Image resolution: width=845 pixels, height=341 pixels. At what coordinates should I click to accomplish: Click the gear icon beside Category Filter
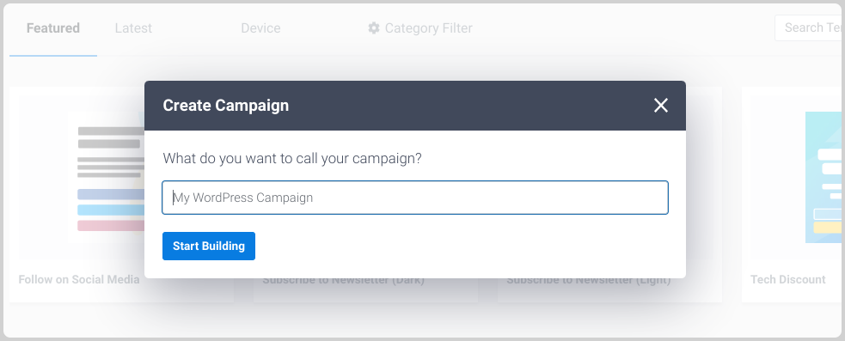[x=374, y=28]
